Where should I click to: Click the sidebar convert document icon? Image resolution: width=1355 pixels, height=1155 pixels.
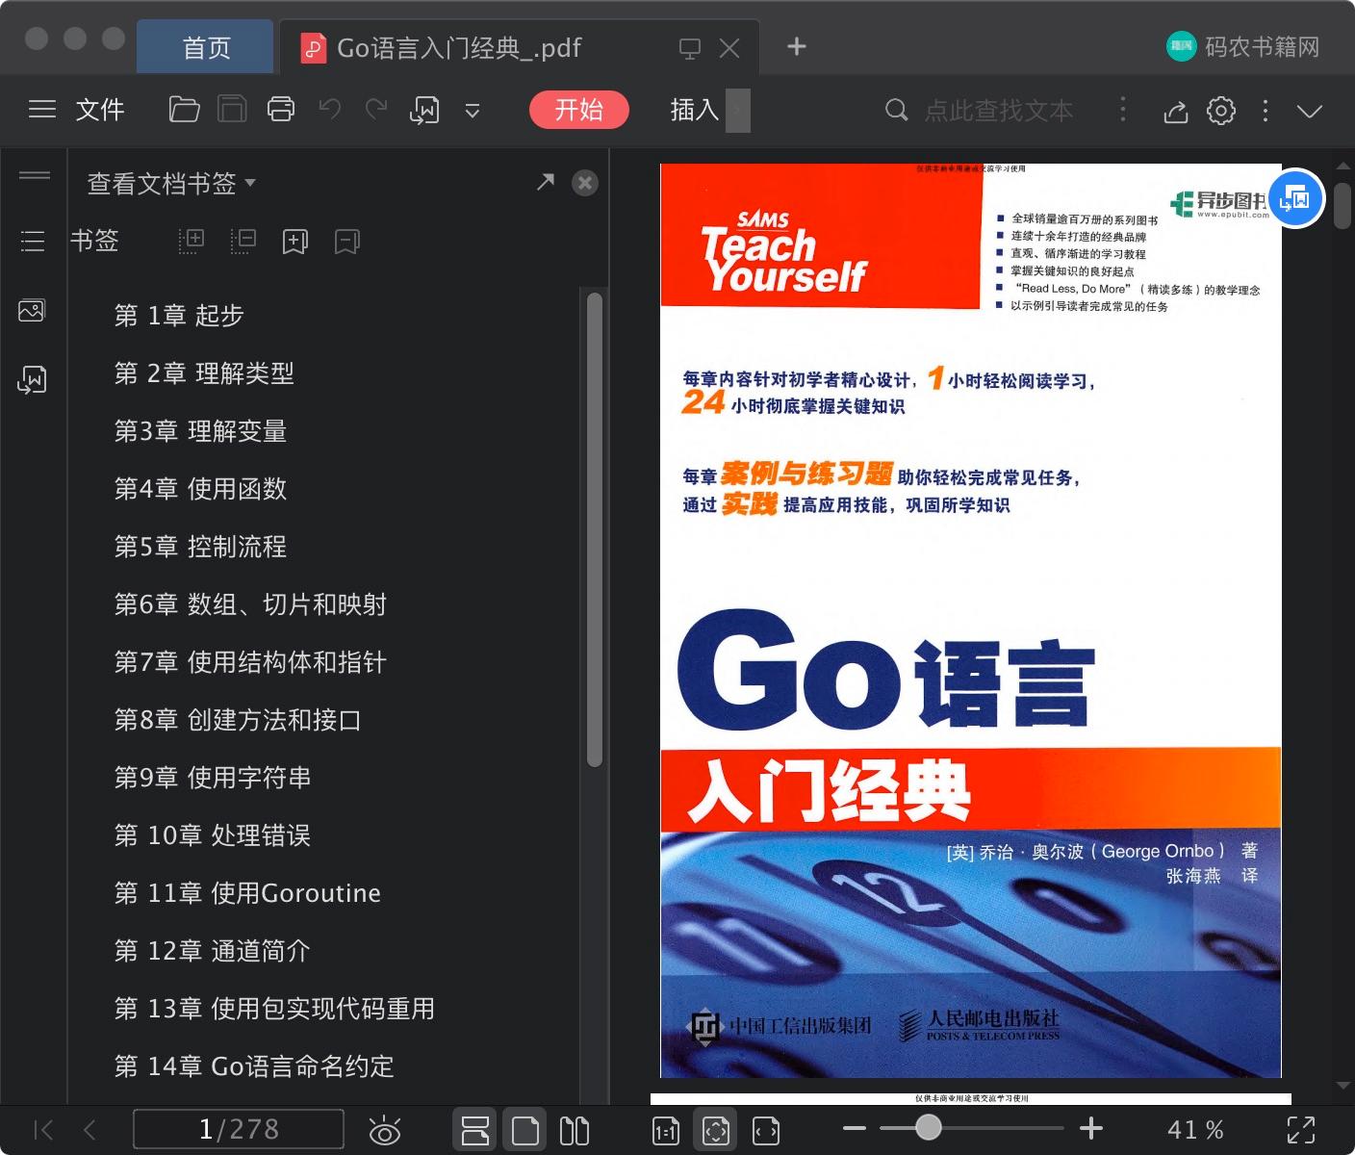pyautogui.click(x=32, y=379)
